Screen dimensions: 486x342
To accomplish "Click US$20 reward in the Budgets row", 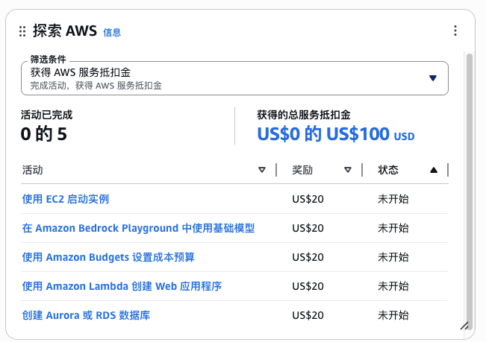I will pyautogui.click(x=308, y=257).
